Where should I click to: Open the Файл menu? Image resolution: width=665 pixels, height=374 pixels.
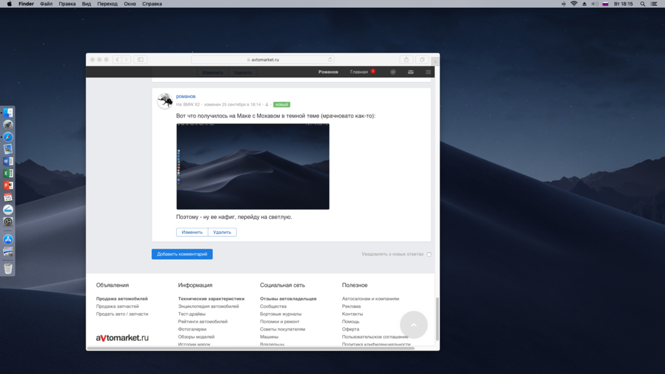point(46,4)
